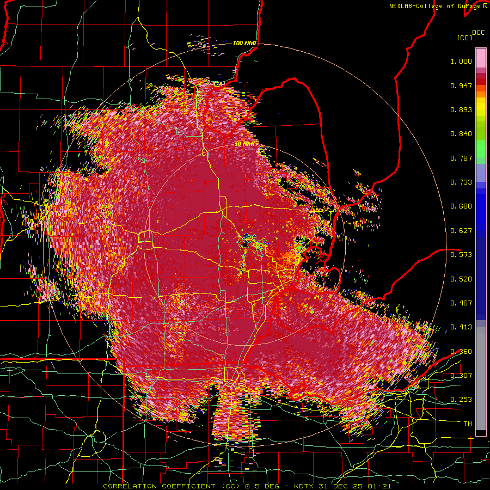Click the 0.840 scale value
Screen dimensions: 490x490
tap(461, 134)
